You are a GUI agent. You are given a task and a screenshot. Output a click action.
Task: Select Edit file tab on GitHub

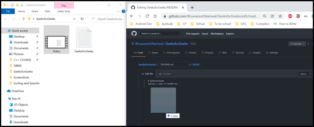[x=147, y=74]
